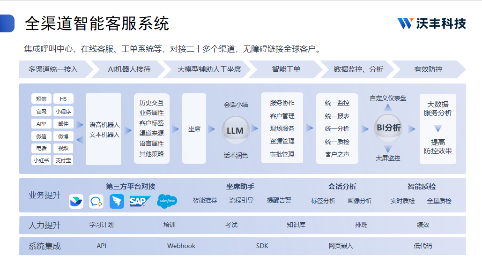The image size is (482, 272).
Task: Click the LLM sphere icon
Action: click(235, 130)
